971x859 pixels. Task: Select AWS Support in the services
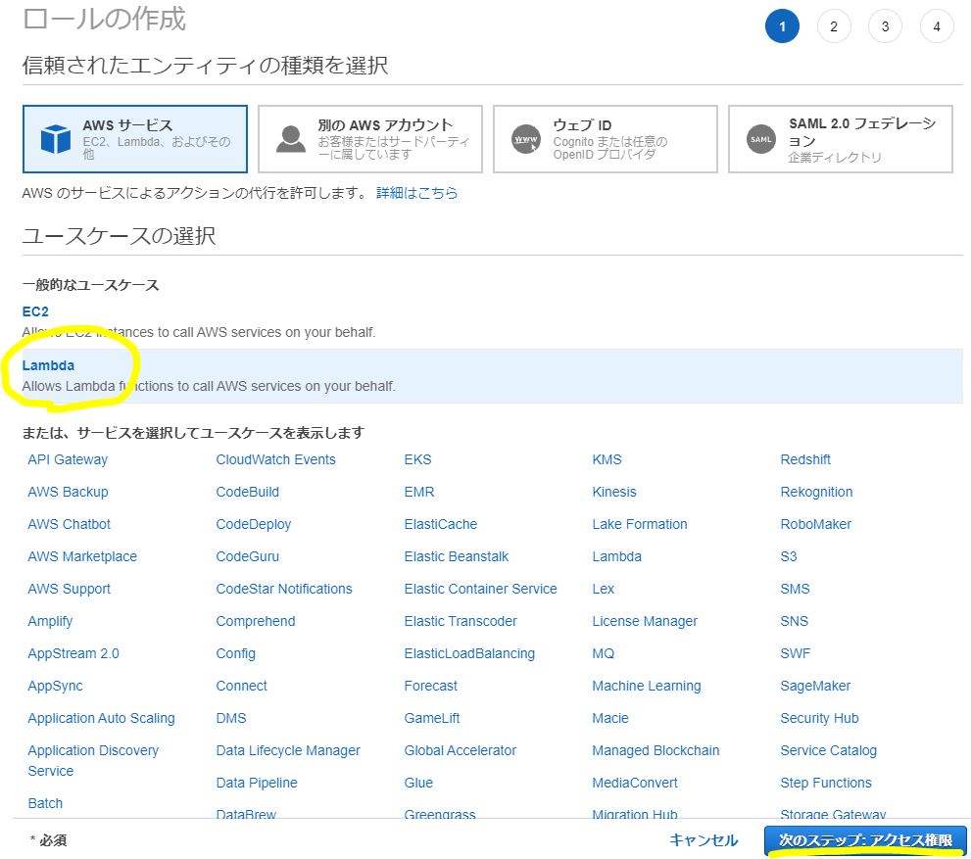click(x=70, y=589)
